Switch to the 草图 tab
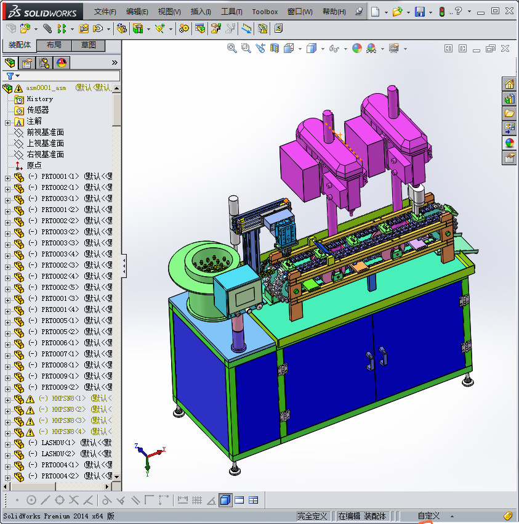The height and width of the screenshot is (524, 519). 89,45
